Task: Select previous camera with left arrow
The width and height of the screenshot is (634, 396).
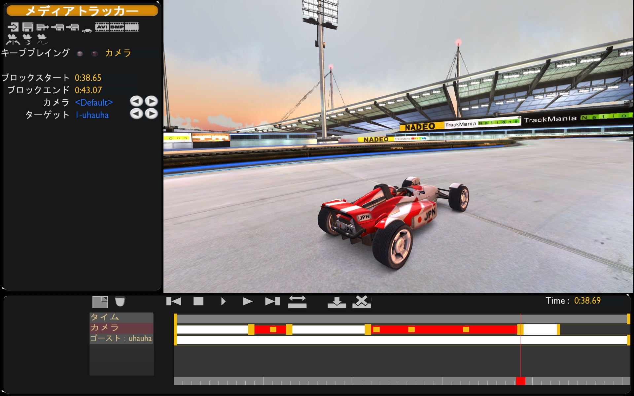Action: [x=136, y=101]
